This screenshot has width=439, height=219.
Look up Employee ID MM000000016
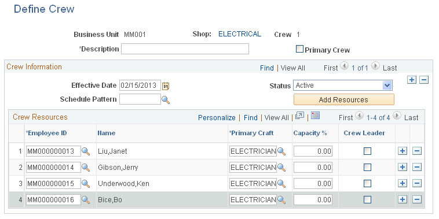pos(86,200)
